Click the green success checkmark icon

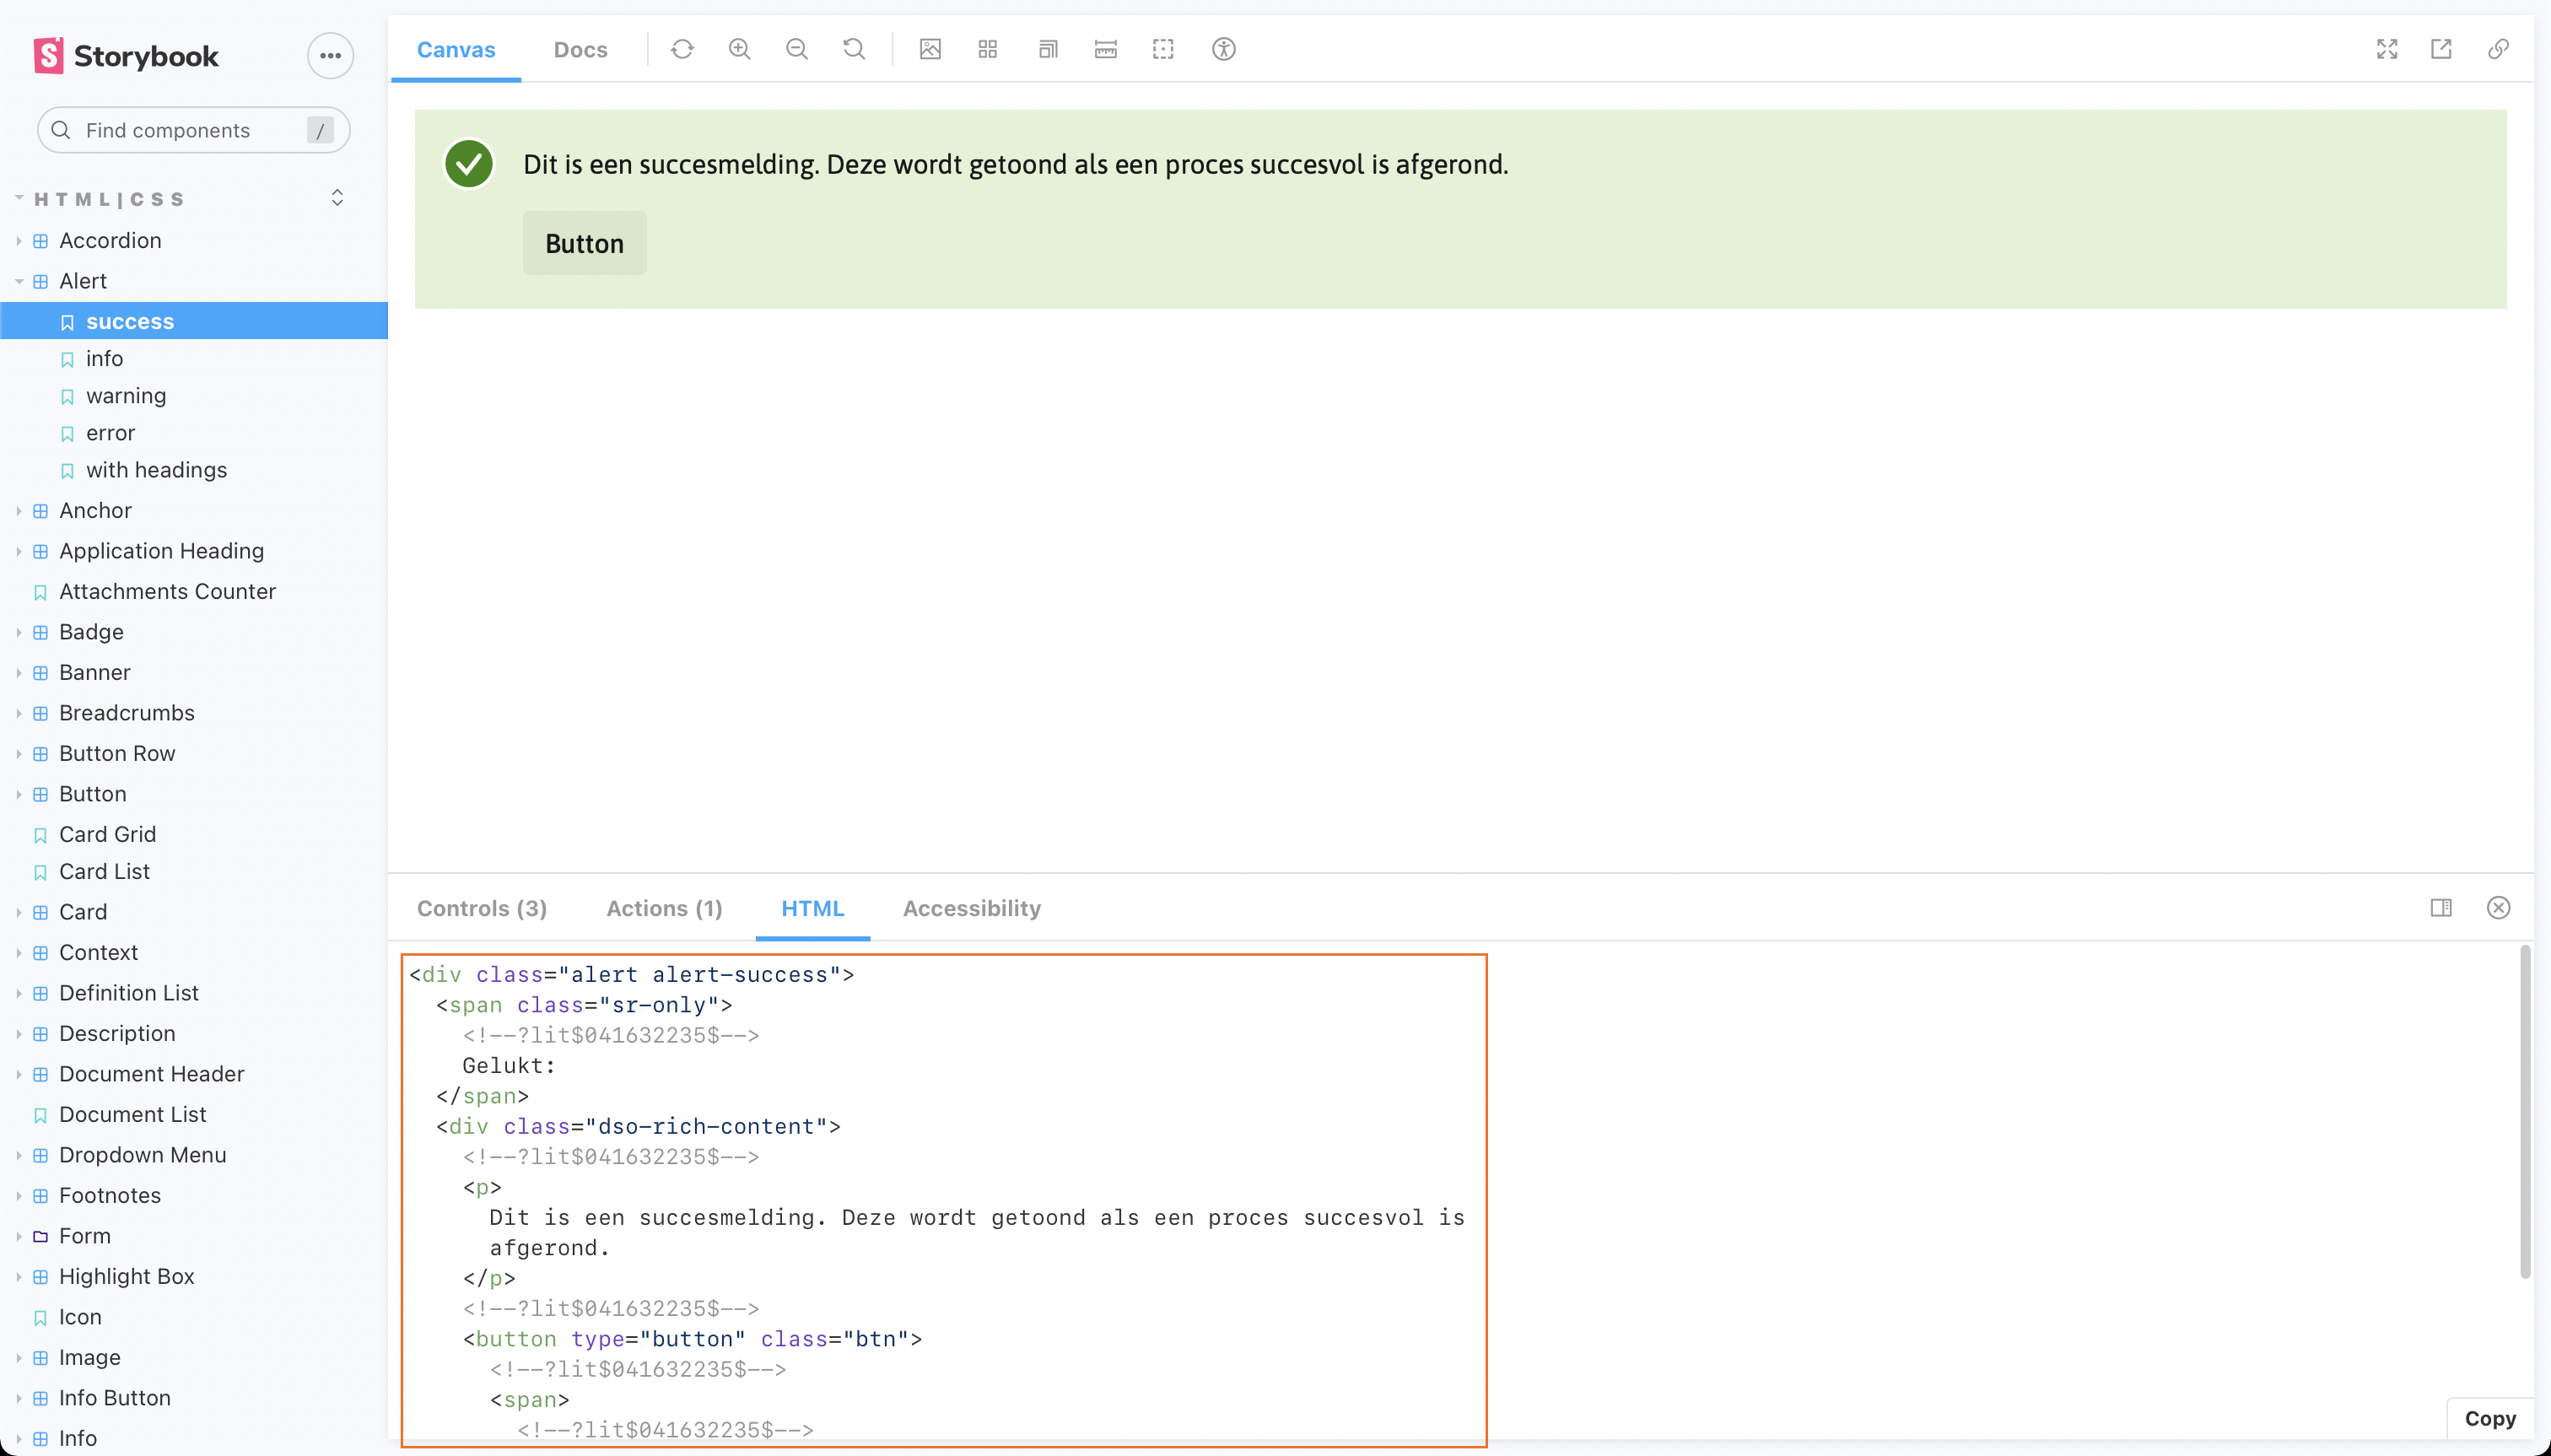(469, 164)
